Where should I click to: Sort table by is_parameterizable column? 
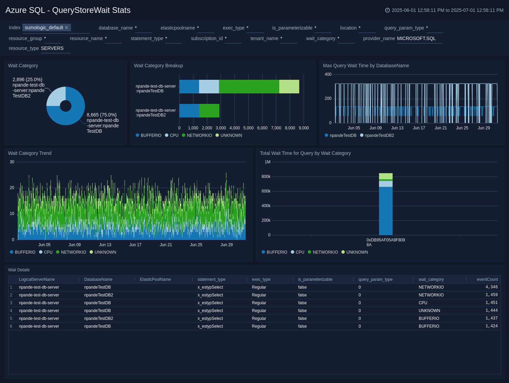coord(315,279)
